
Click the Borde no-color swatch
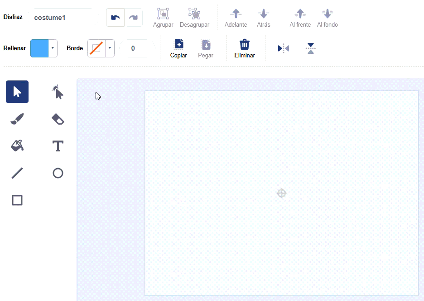96,48
